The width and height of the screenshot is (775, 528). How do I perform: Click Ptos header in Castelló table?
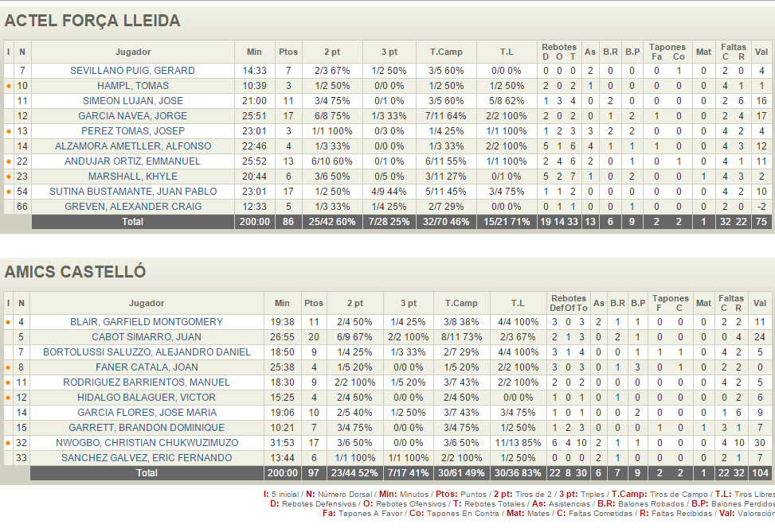point(314,303)
